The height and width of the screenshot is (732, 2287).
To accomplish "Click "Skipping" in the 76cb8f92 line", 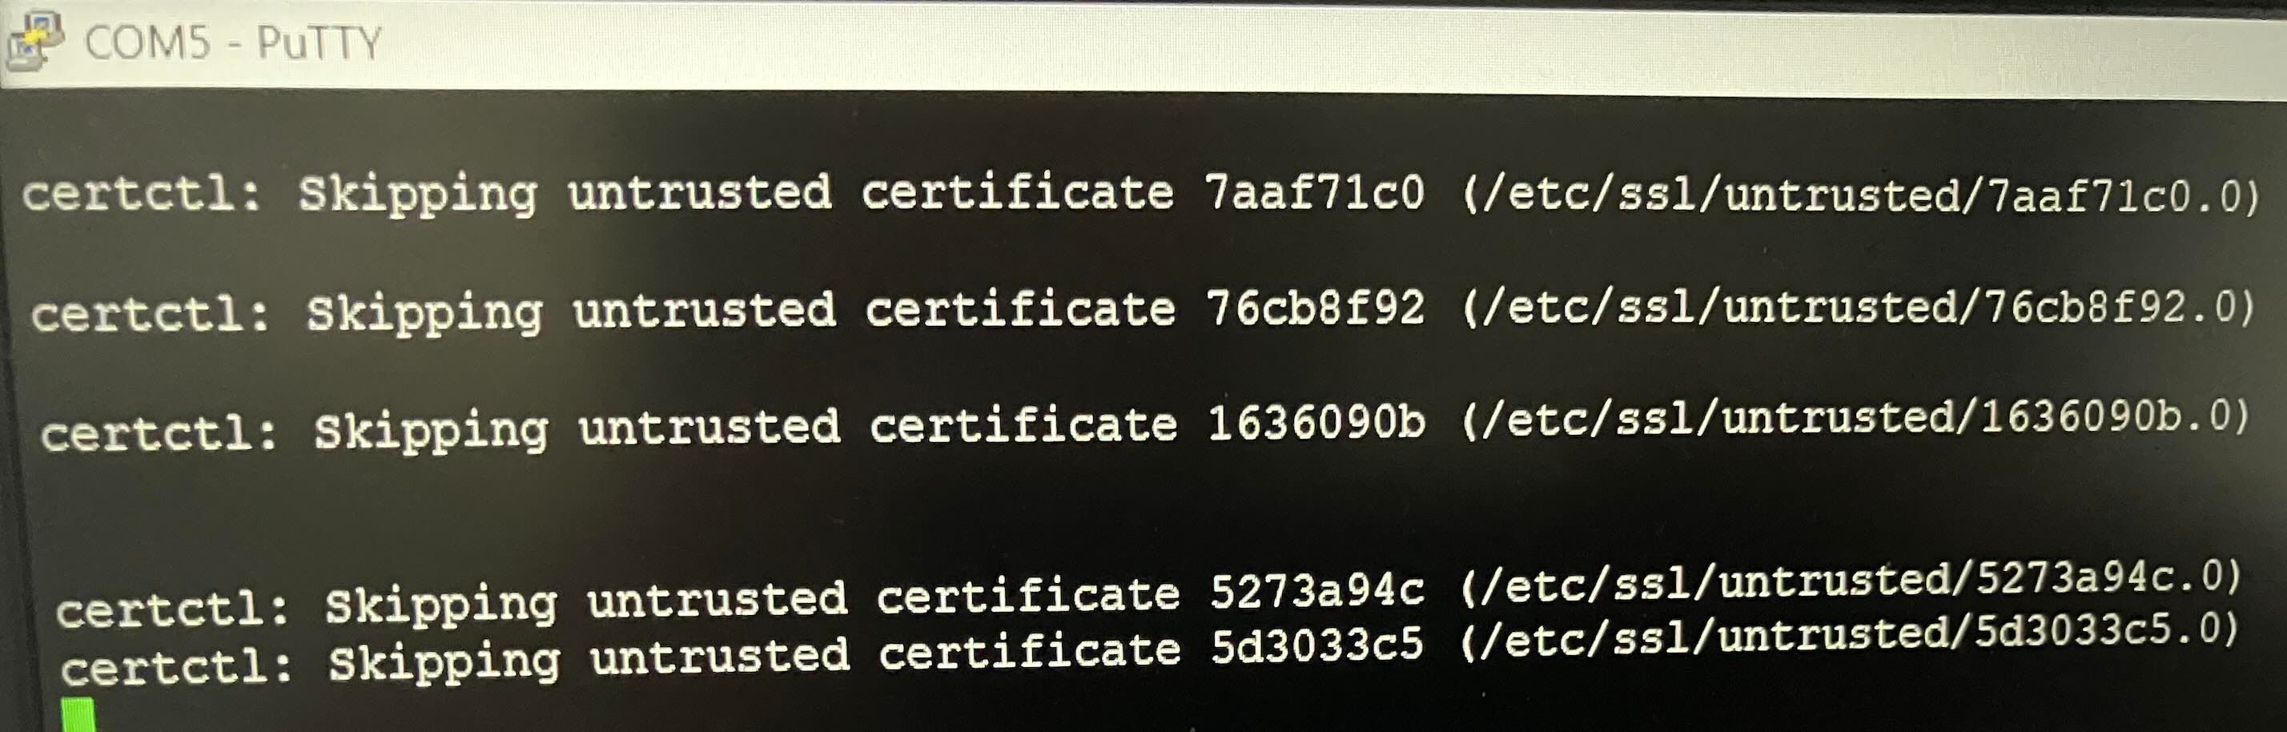I will click(x=424, y=312).
